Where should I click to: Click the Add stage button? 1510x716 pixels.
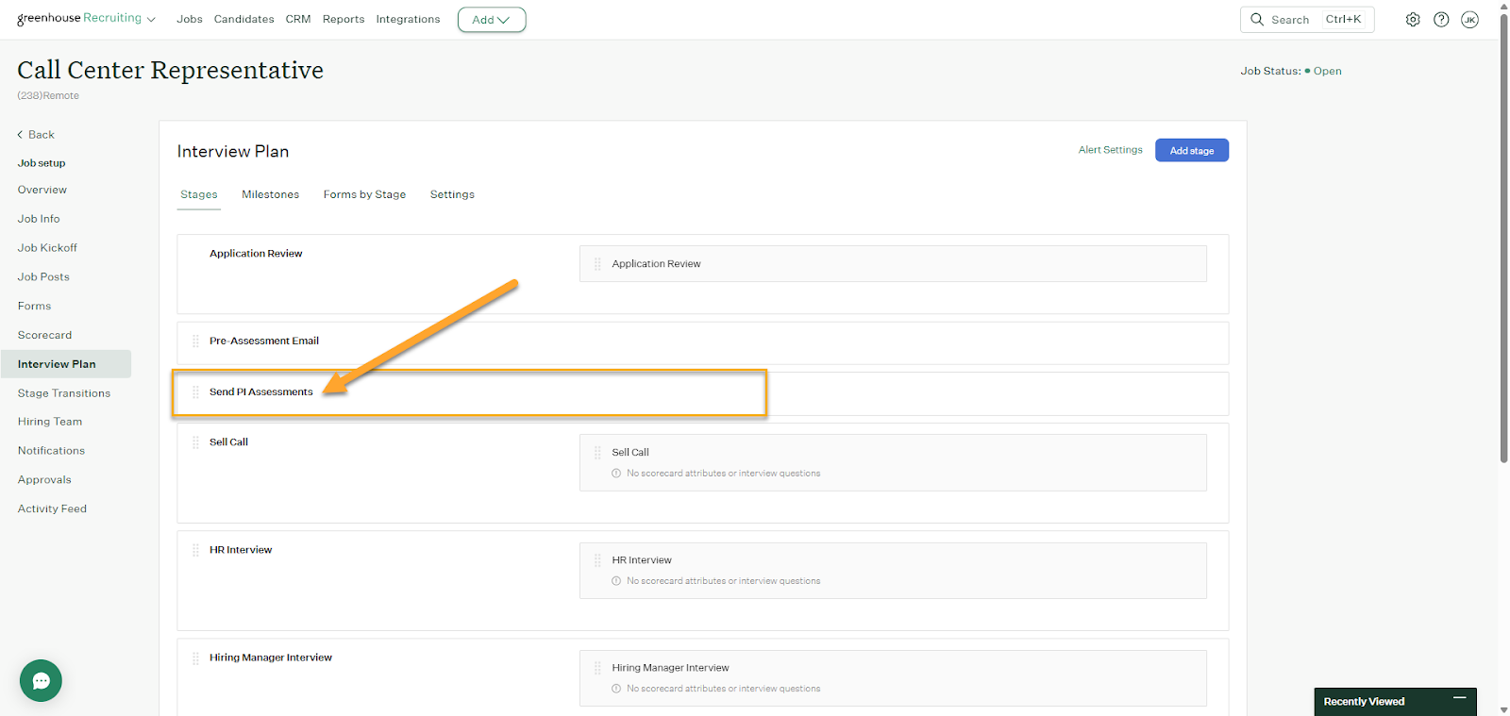point(1191,151)
